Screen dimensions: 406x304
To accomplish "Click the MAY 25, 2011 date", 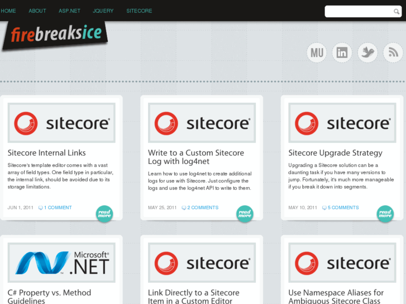I will click(163, 208).
